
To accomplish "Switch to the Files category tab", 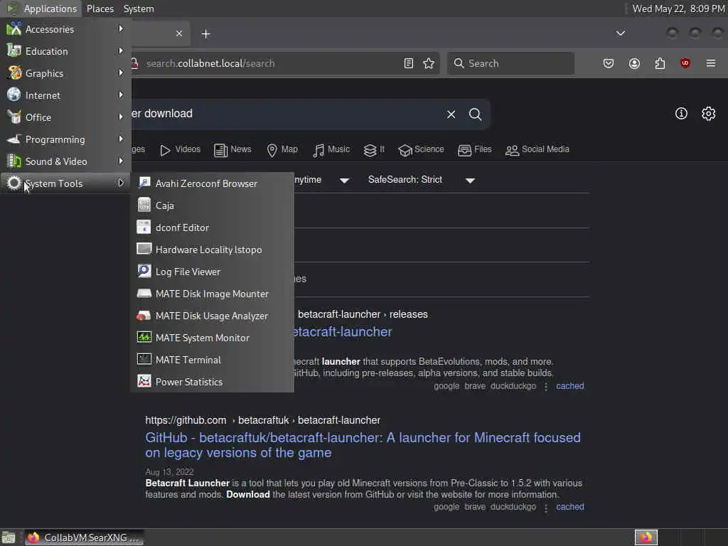I will tap(474, 149).
